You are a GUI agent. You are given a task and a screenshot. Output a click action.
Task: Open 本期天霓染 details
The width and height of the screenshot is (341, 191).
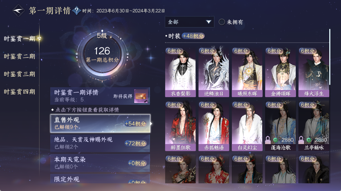coord(100,163)
